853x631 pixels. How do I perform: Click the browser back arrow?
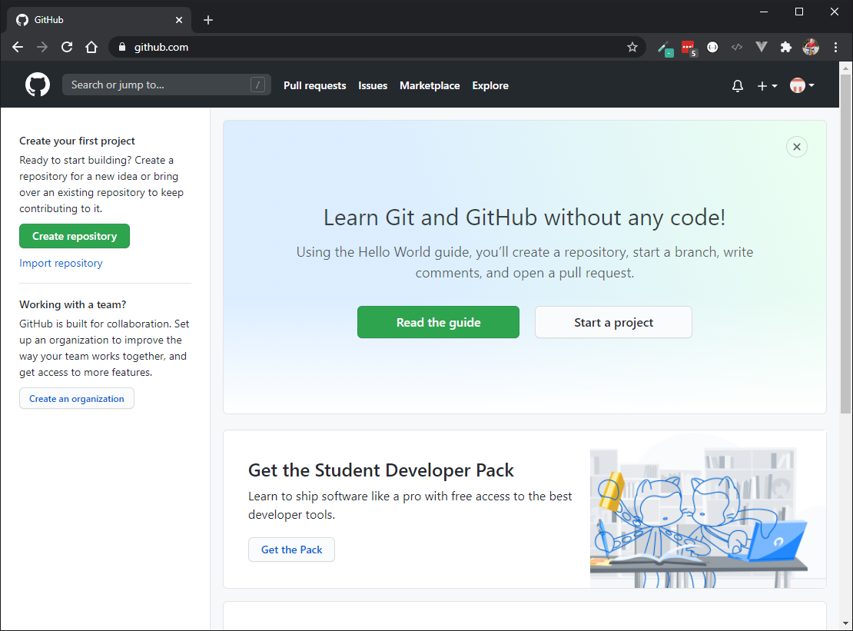click(x=18, y=48)
